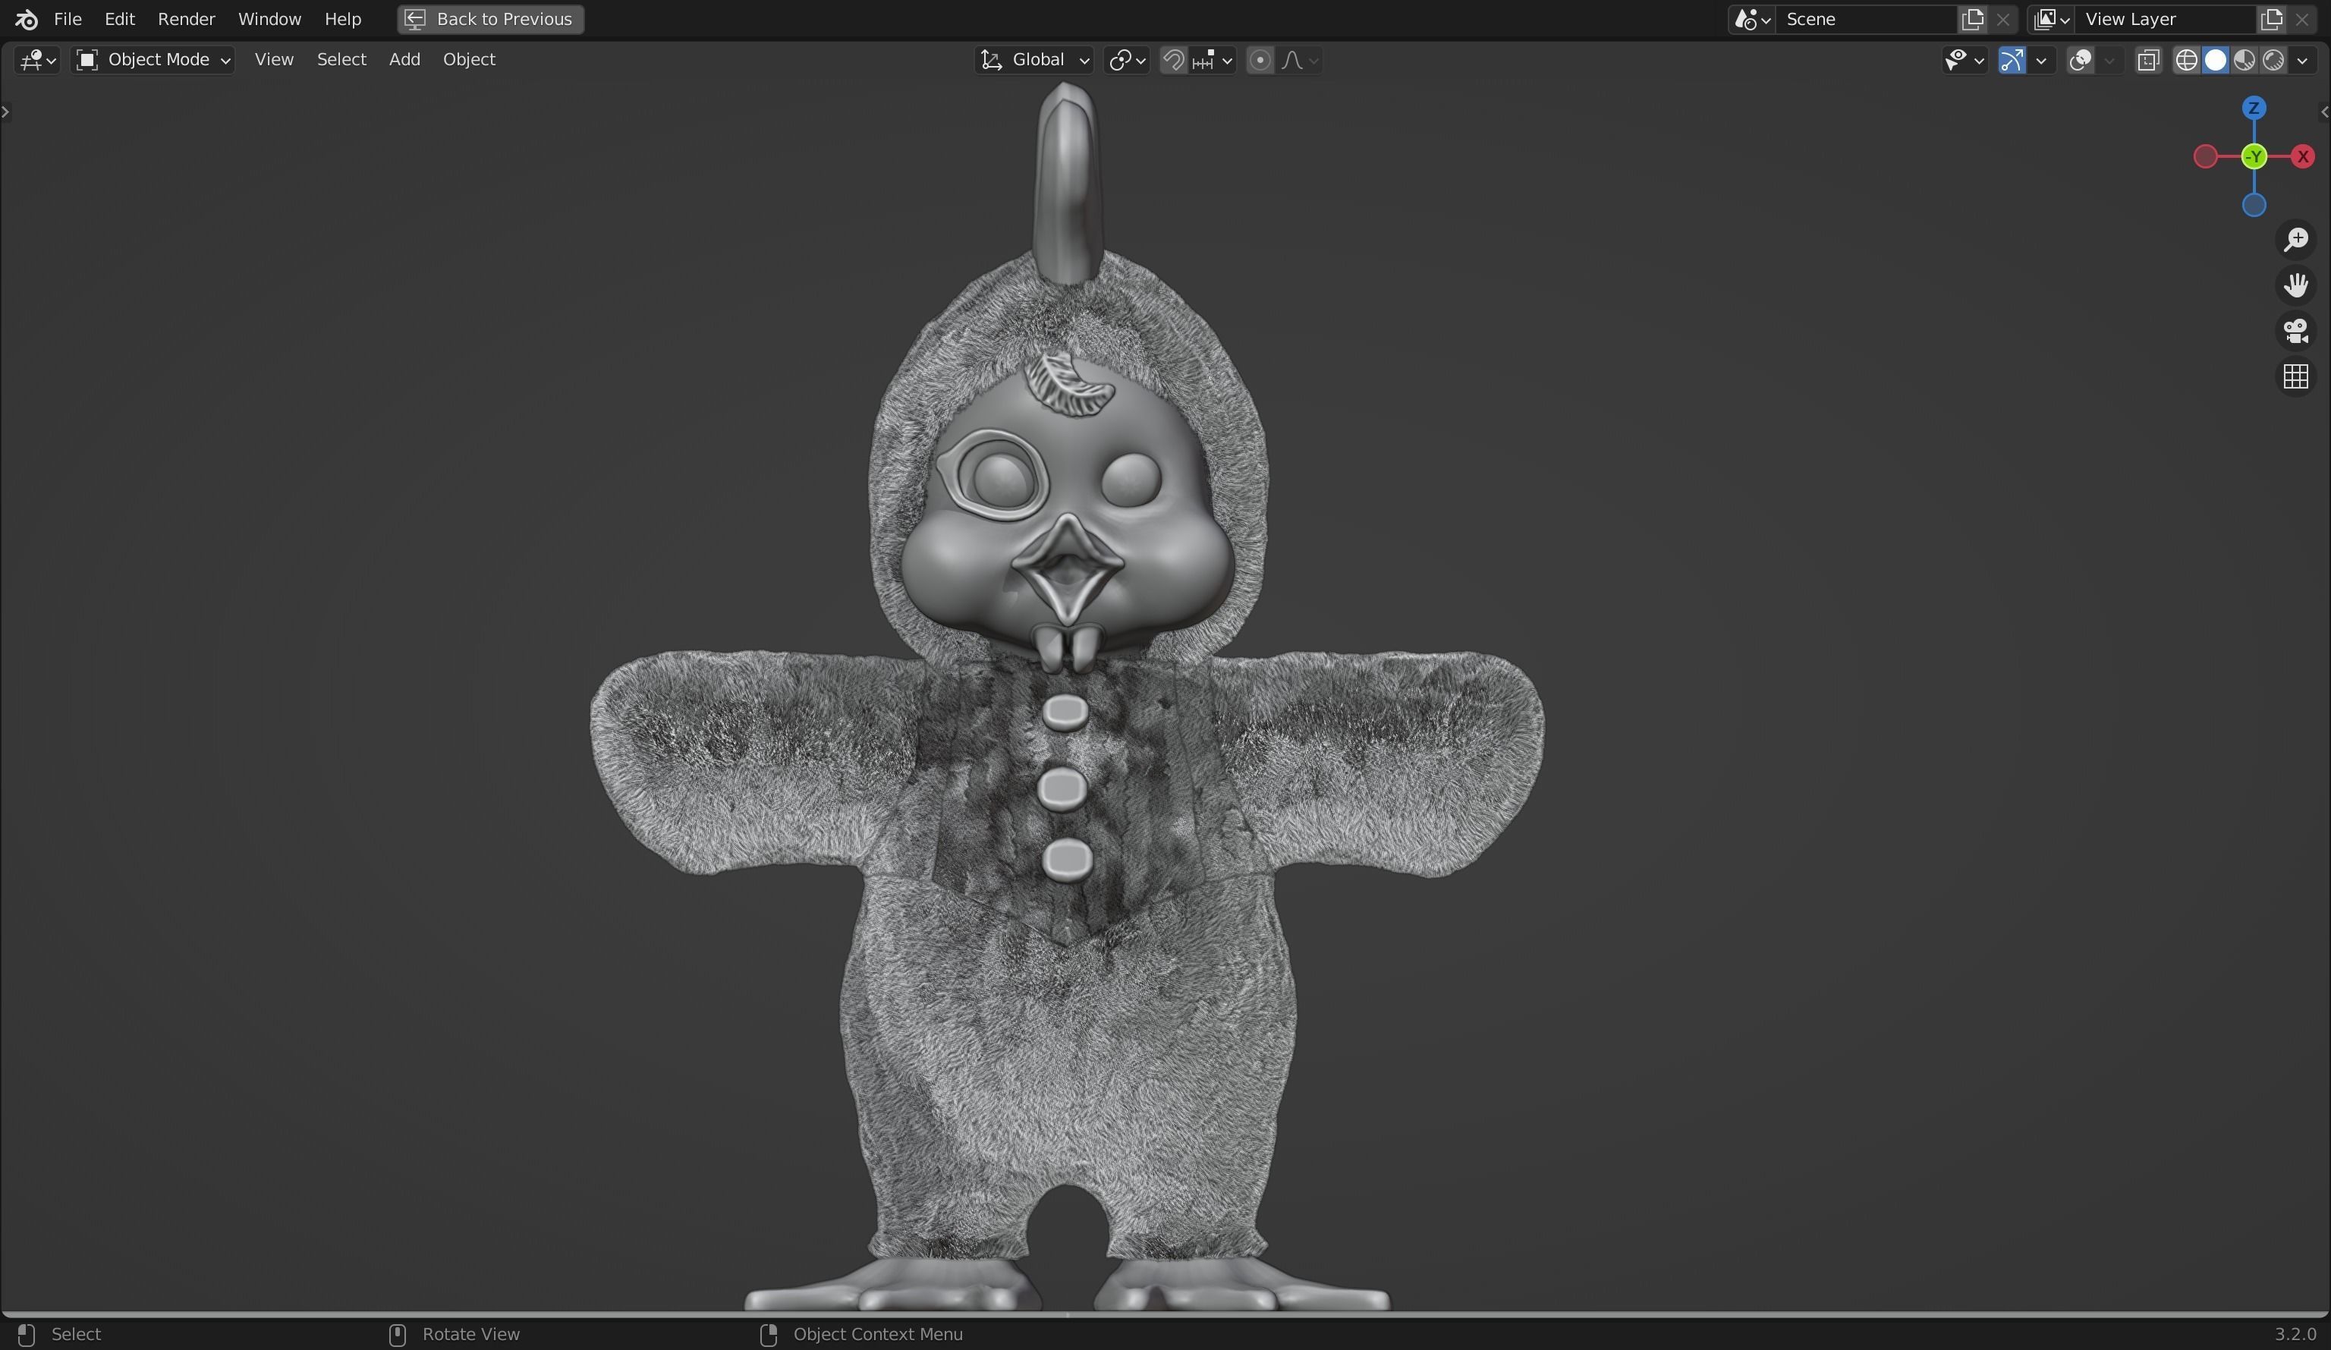The height and width of the screenshot is (1350, 2331).
Task: Toggle proportional editing
Action: [1259, 60]
